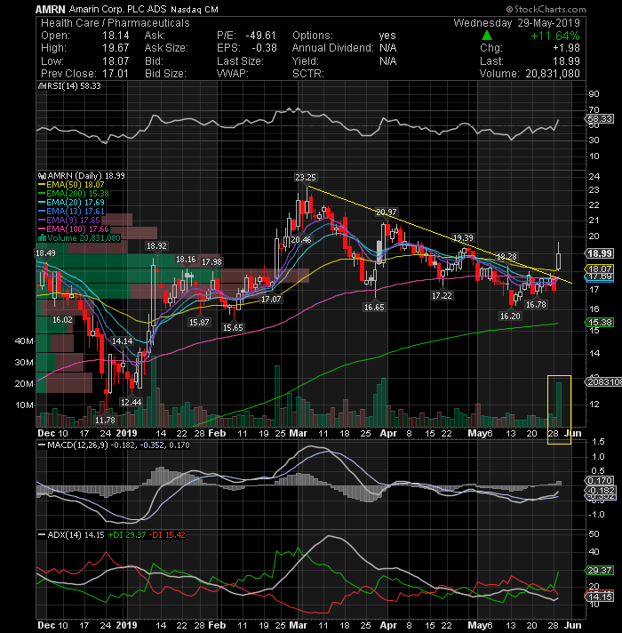Click the 19.39 price label
This screenshot has width=622, height=633.
point(463,237)
